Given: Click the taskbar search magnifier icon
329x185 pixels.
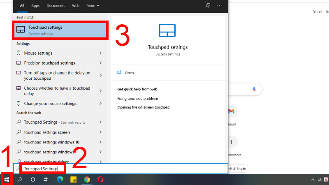Looking at the screenshot, I should (20, 180).
